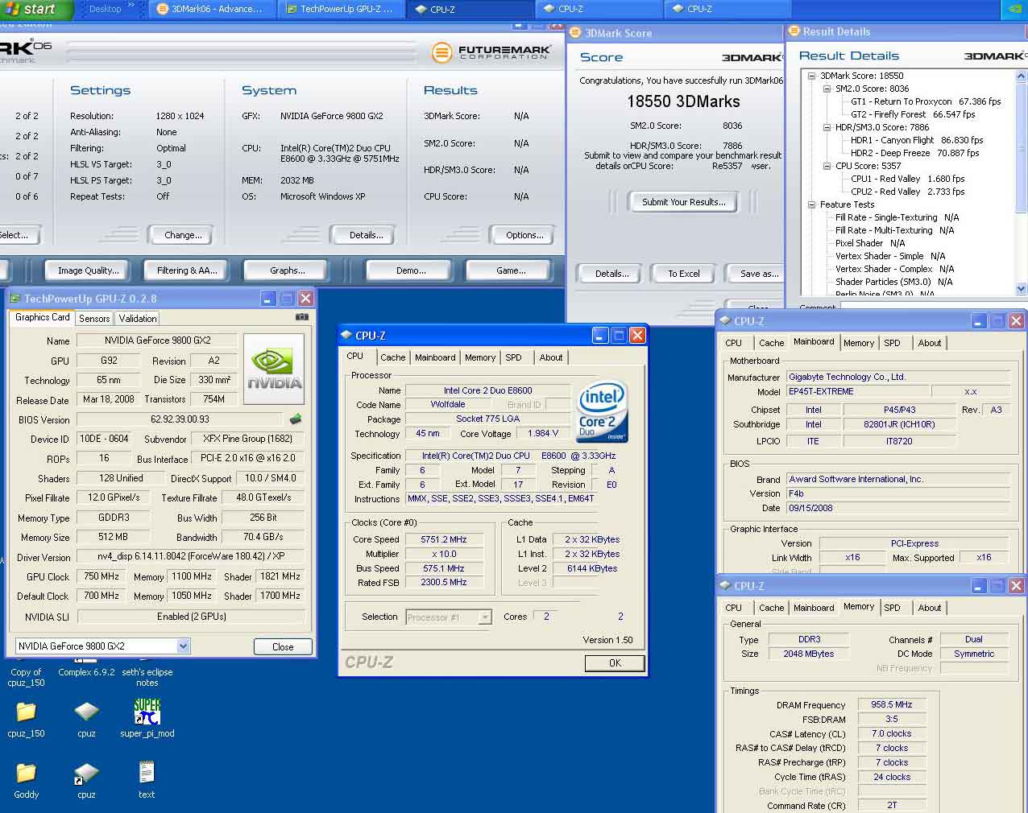The image size is (1028, 813).
Task: Click the EP45T-EXTREME model field in the CPU-Z motherboard window
Action: (x=856, y=391)
